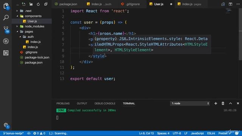
Task: Open the Extensions view in activity bar
Action: [x=6, y=53]
